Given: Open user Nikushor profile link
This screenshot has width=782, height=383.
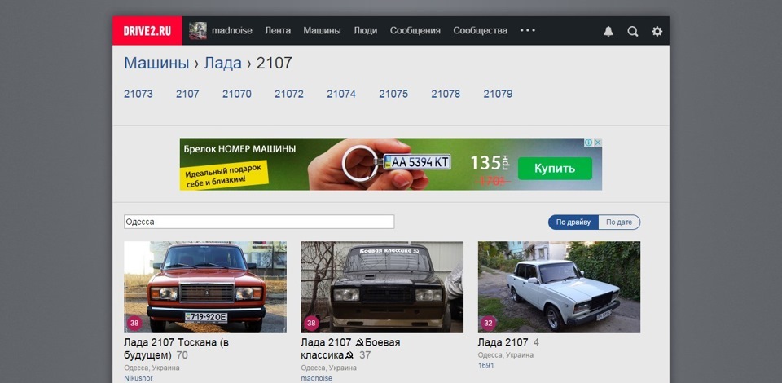Looking at the screenshot, I should 138,378.
